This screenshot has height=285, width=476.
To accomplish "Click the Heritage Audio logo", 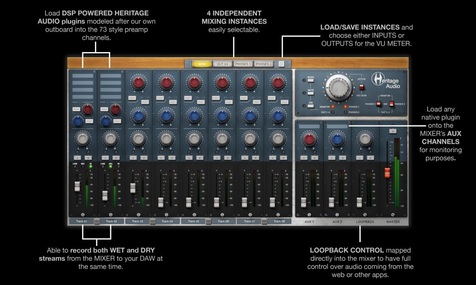I will [386, 81].
